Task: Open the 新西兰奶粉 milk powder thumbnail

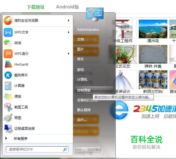Action: pos(153,80)
